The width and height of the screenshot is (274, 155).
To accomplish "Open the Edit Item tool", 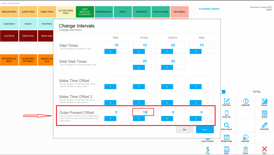I will (227, 102).
